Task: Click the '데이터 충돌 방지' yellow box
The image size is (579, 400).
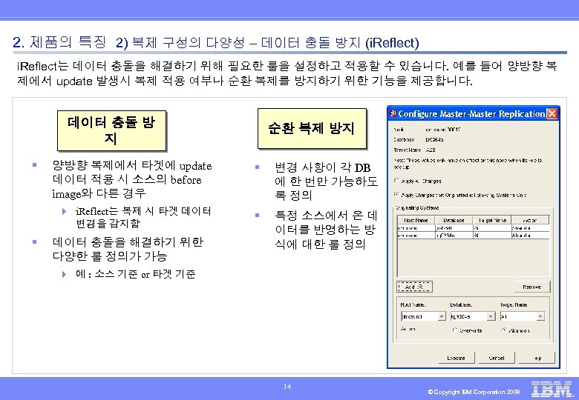Action: (111, 130)
